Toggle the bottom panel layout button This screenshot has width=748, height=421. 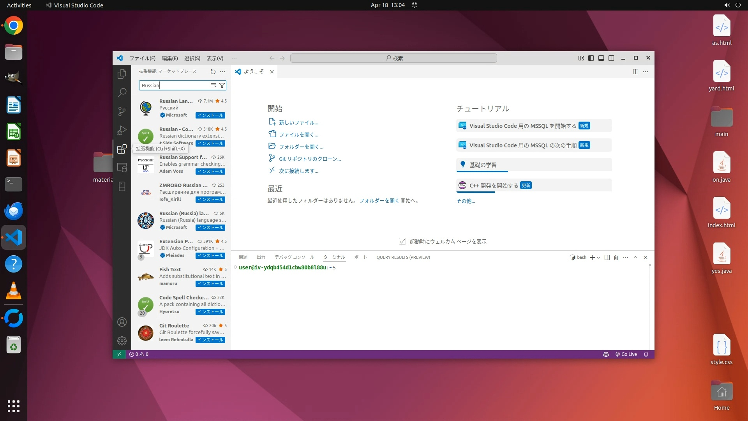[601, 58]
